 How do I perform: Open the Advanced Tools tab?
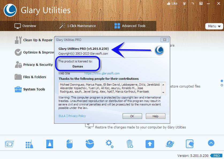[x=130, y=26]
